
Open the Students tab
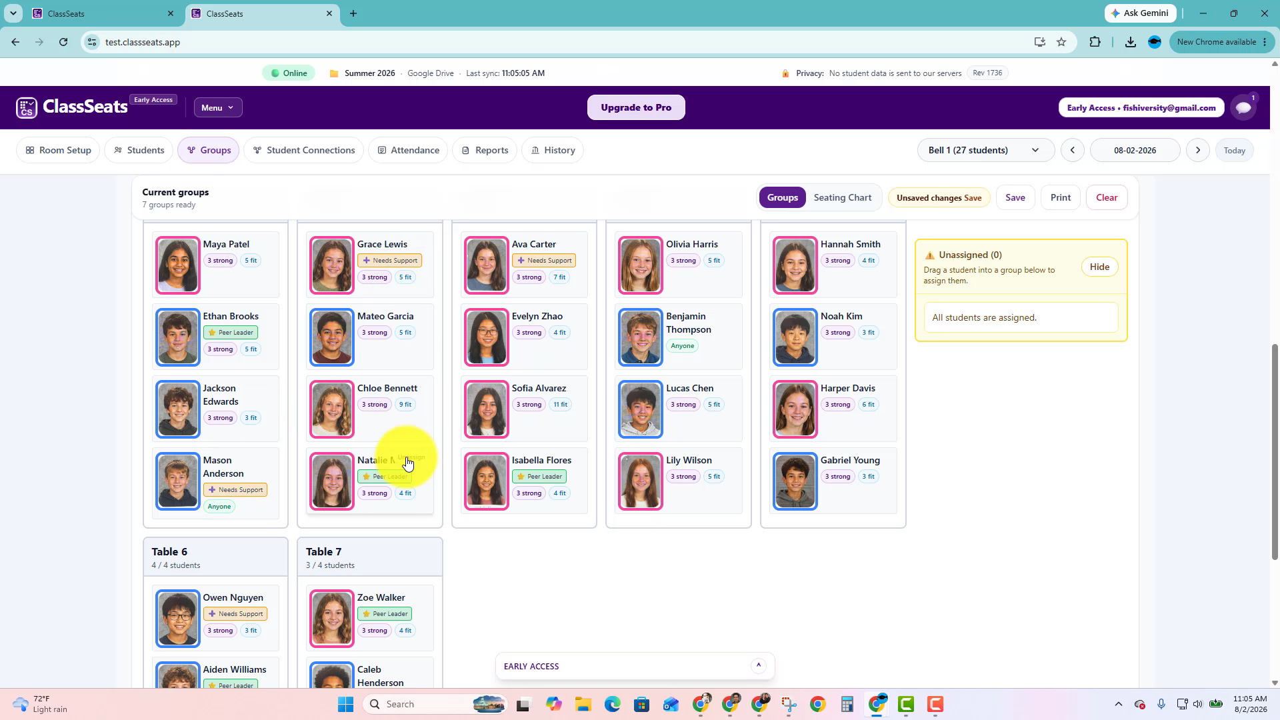139,150
